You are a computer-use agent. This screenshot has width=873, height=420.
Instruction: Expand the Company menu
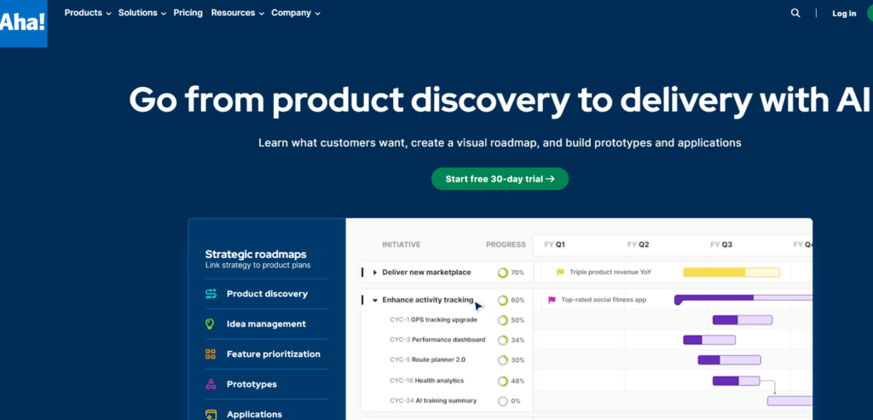(x=296, y=13)
